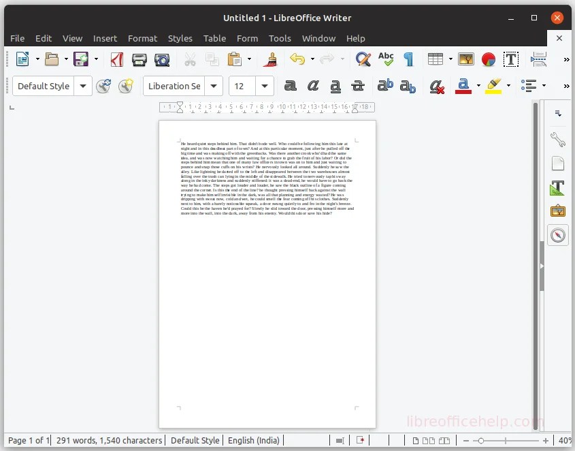Image resolution: width=575 pixels, height=451 pixels.
Task: Open the Edit menu
Action: (x=44, y=38)
